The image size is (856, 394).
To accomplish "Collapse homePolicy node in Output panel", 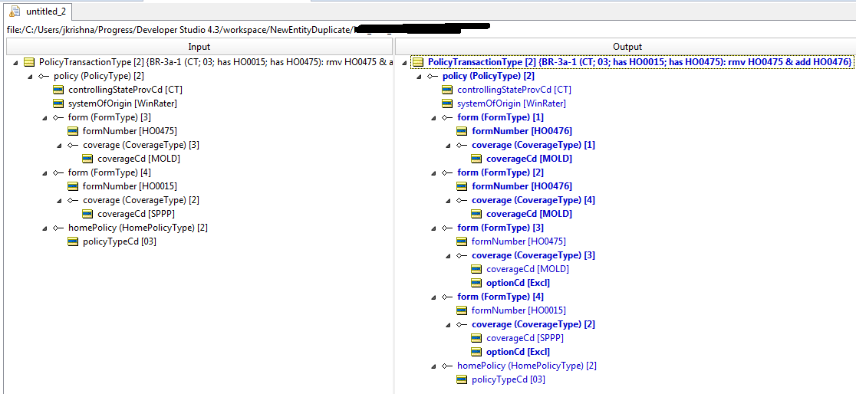I will click(x=433, y=366).
